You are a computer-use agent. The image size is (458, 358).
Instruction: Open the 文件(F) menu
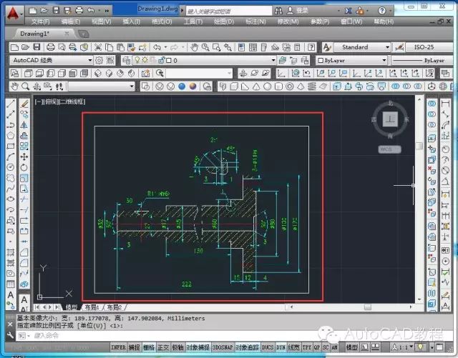click(41, 21)
